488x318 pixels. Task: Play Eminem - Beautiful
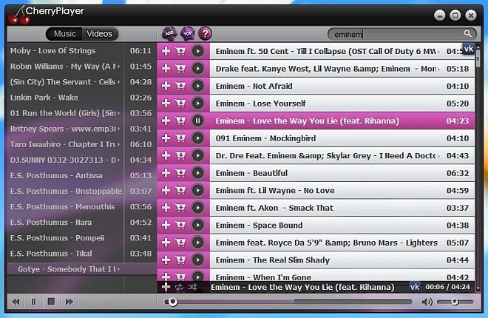197,173
